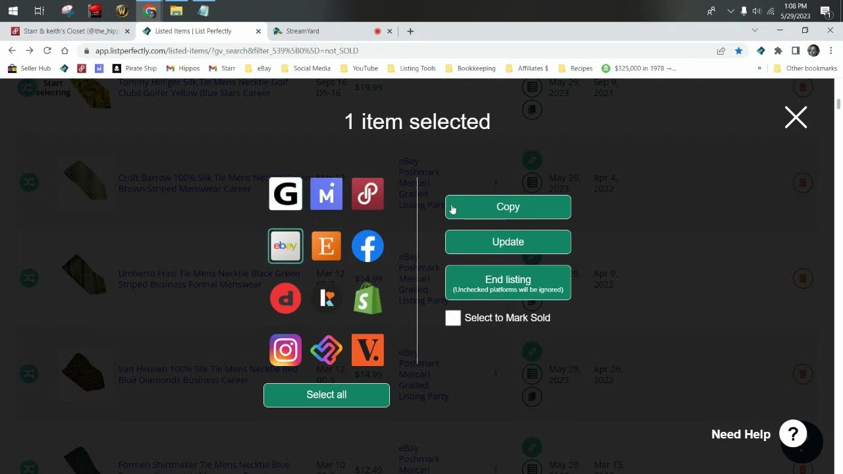Open the Listing Tools bookmarks folder
843x474 pixels.
tap(412, 68)
